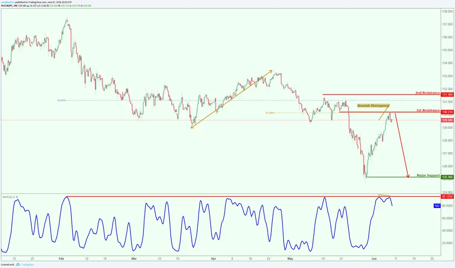Screen dimensions: 455x268
Task: Click the blue %D indicator tag
Action: pos(437,206)
